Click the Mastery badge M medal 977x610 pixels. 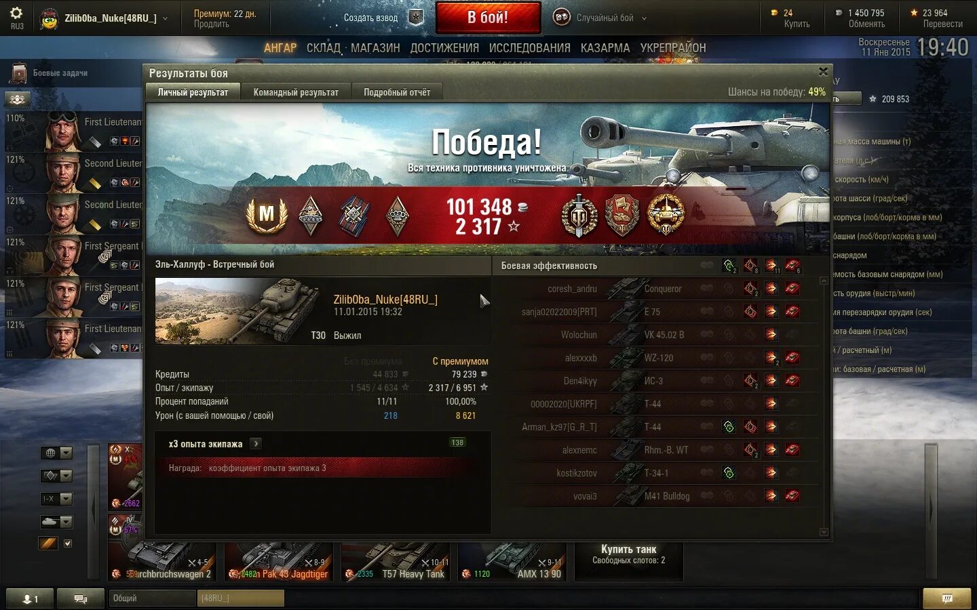click(x=266, y=215)
